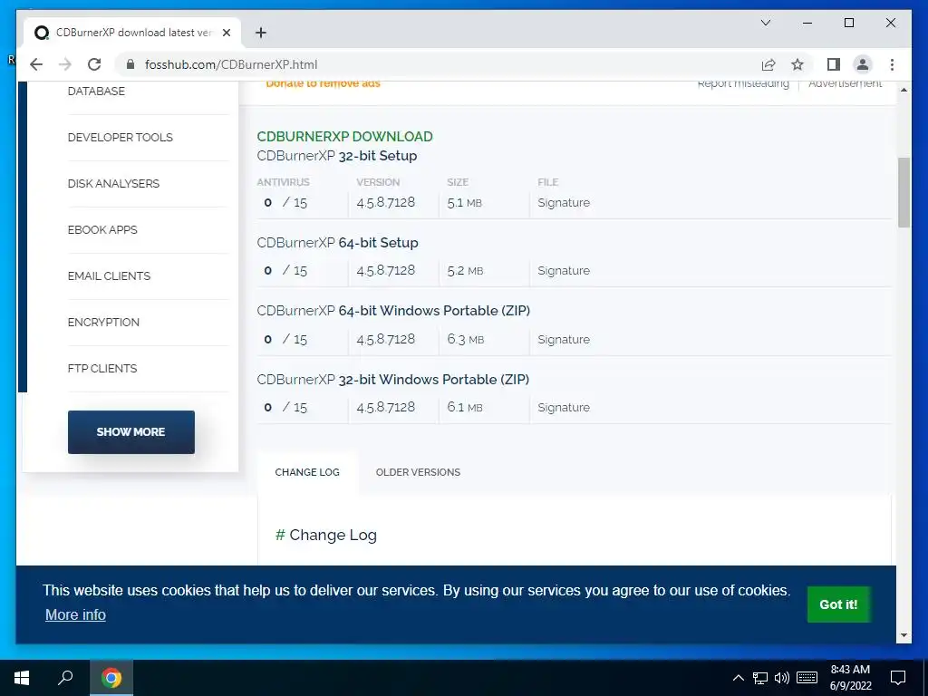
Task: Open the notification center icon
Action: (898, 678)
